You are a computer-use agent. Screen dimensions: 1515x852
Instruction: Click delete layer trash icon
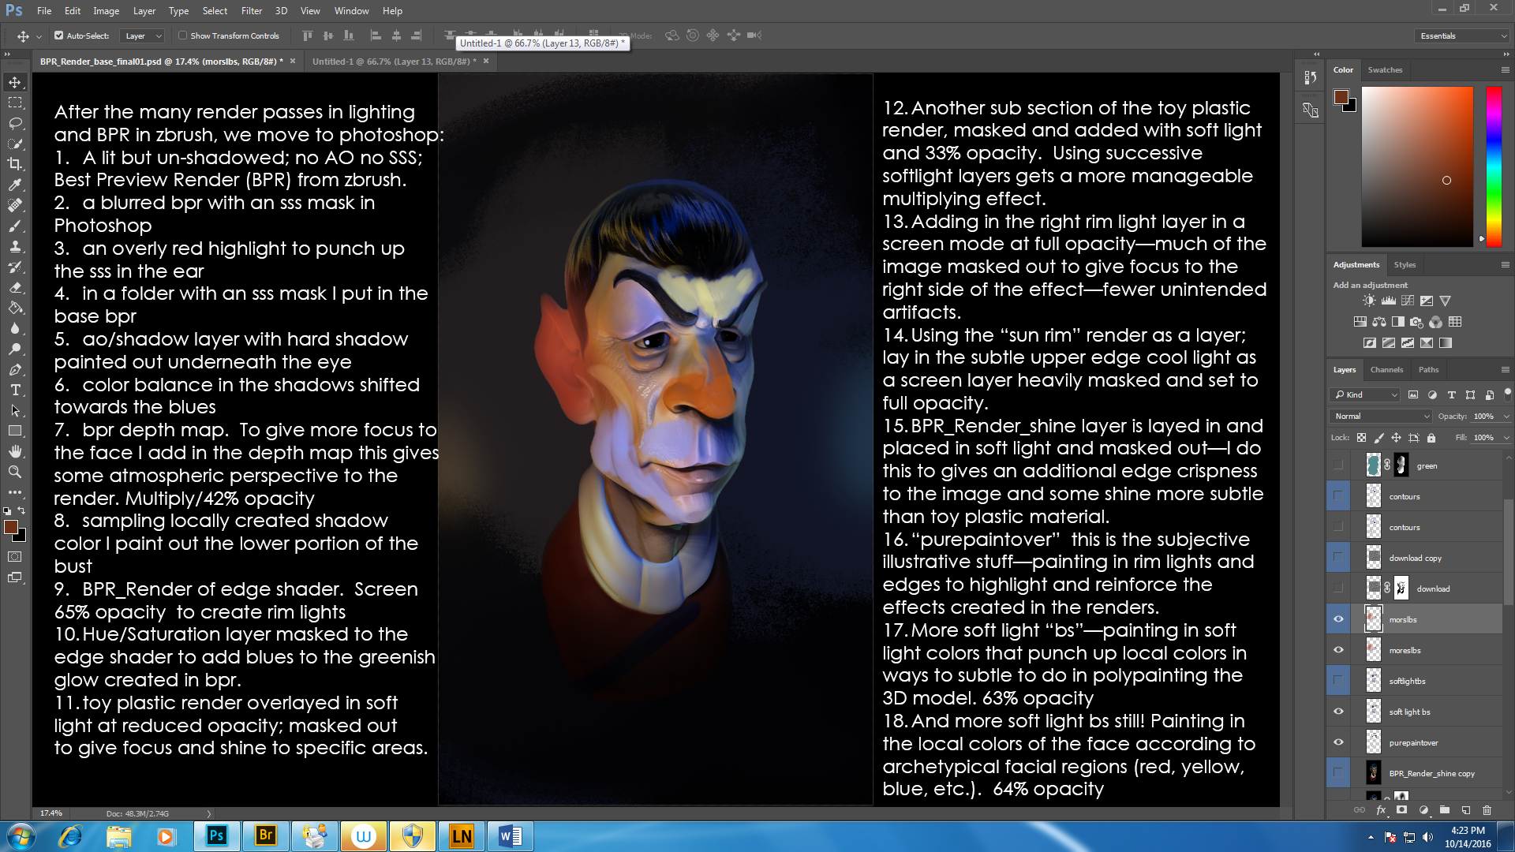coord(1487,810)
